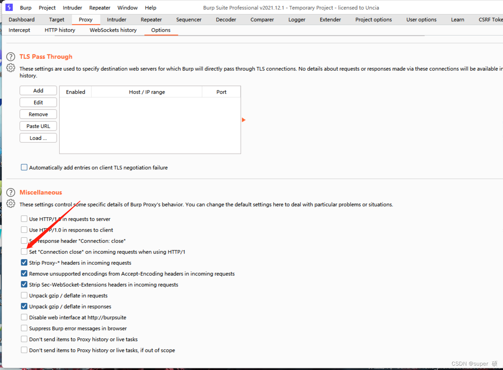Viewport: 503px width, 370px height.
Task: Uncheck Remove unsupported encodings from Accept-Encoding
Action: tap(24, 273)
